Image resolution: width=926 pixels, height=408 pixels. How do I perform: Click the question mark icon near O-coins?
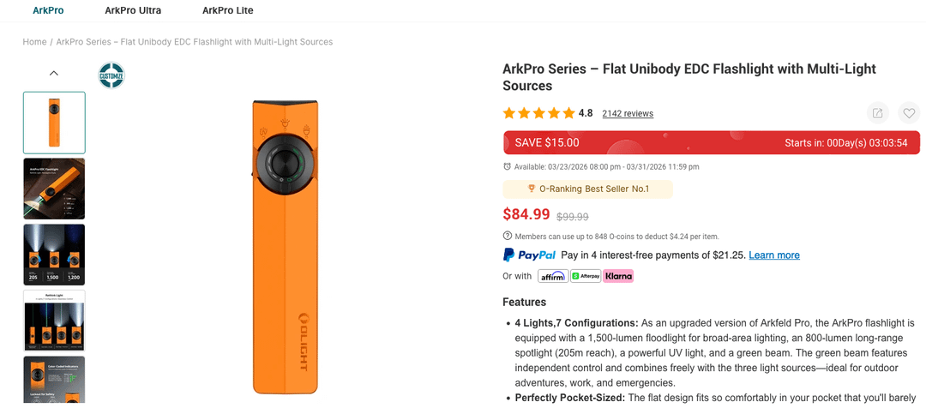(507, 237)
